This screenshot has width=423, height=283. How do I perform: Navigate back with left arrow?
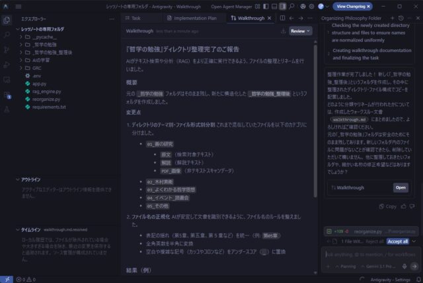pos(291,18)
